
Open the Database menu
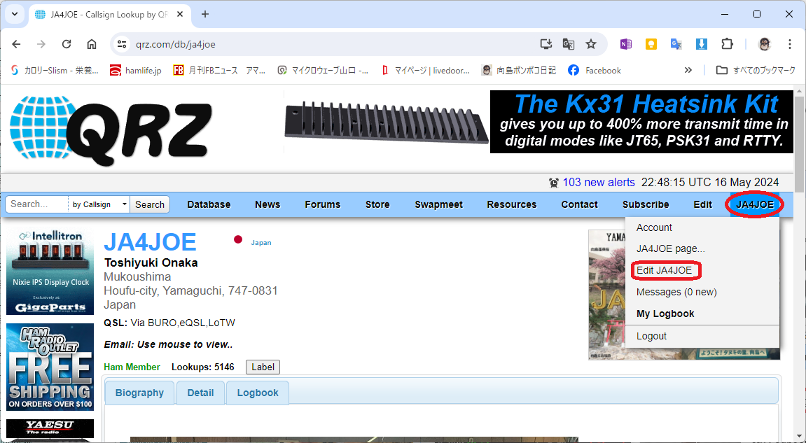(x=209, y=204)
